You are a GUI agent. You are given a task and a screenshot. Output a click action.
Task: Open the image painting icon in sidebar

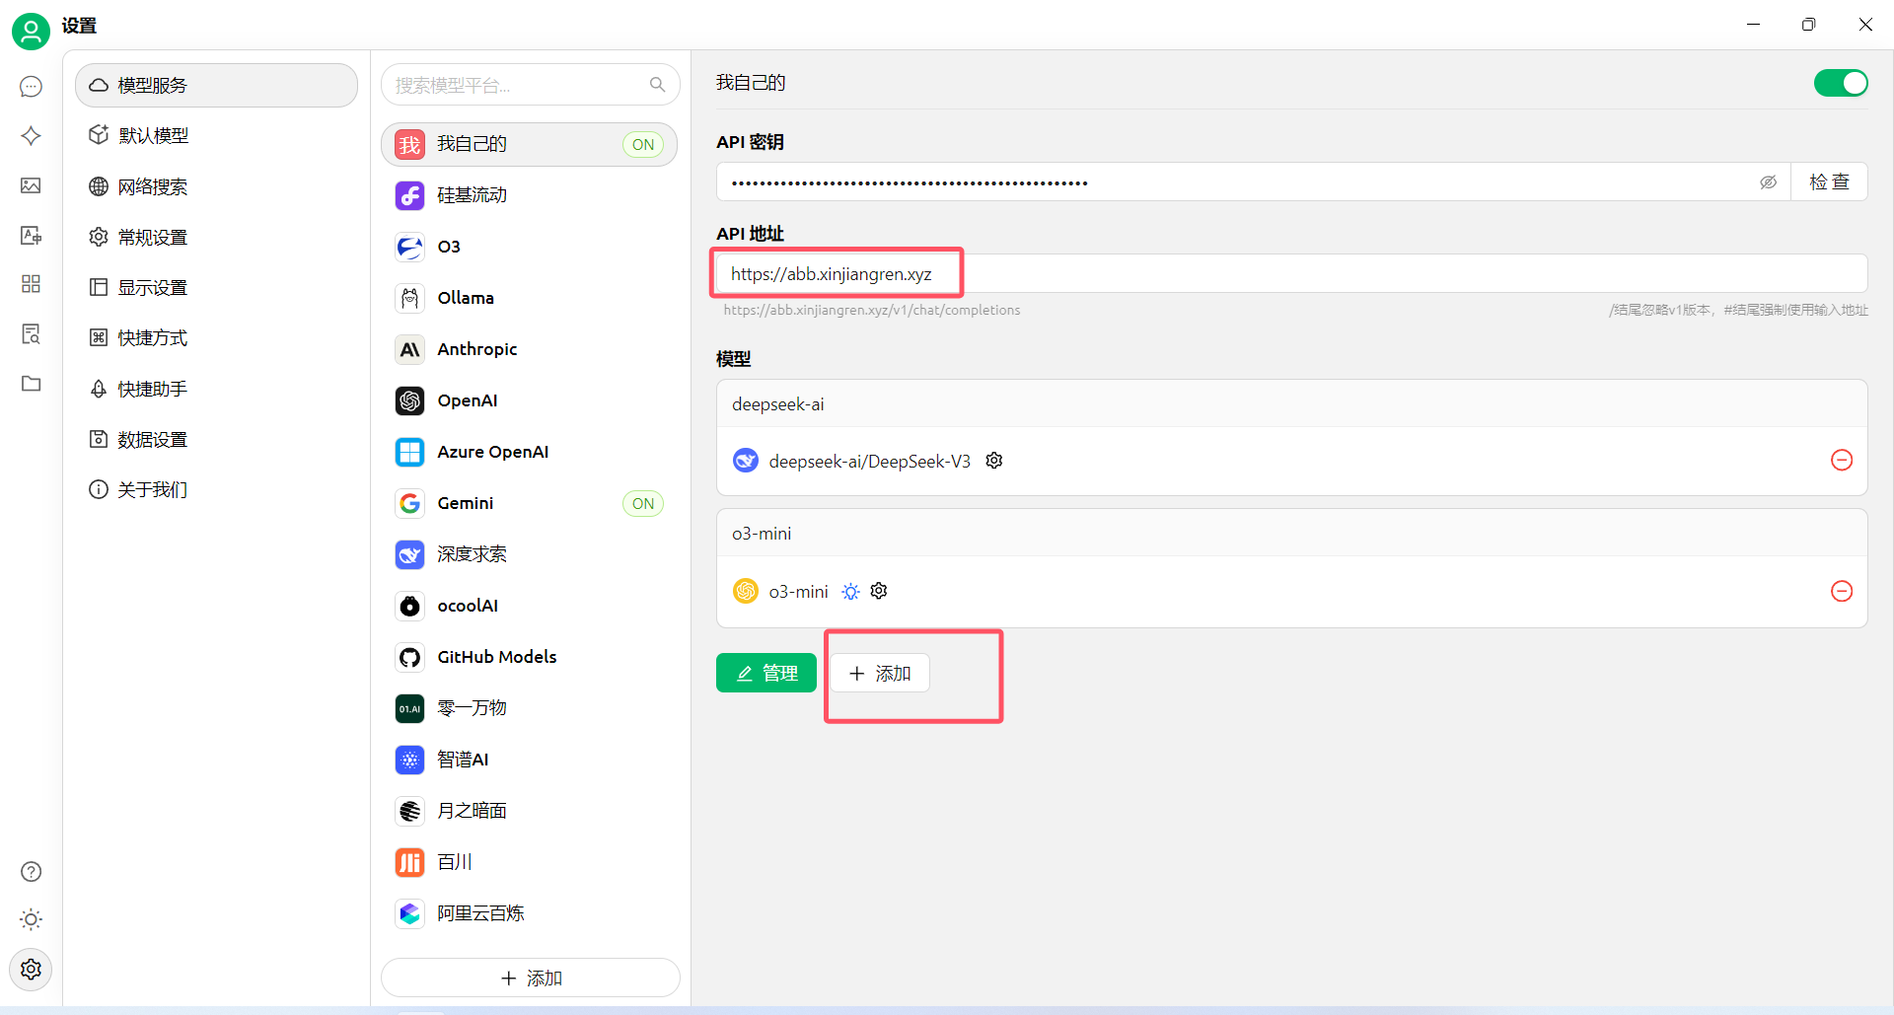coord(31,185)
